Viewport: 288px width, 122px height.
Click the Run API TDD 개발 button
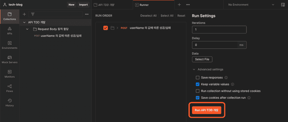(x=207, y=110)
